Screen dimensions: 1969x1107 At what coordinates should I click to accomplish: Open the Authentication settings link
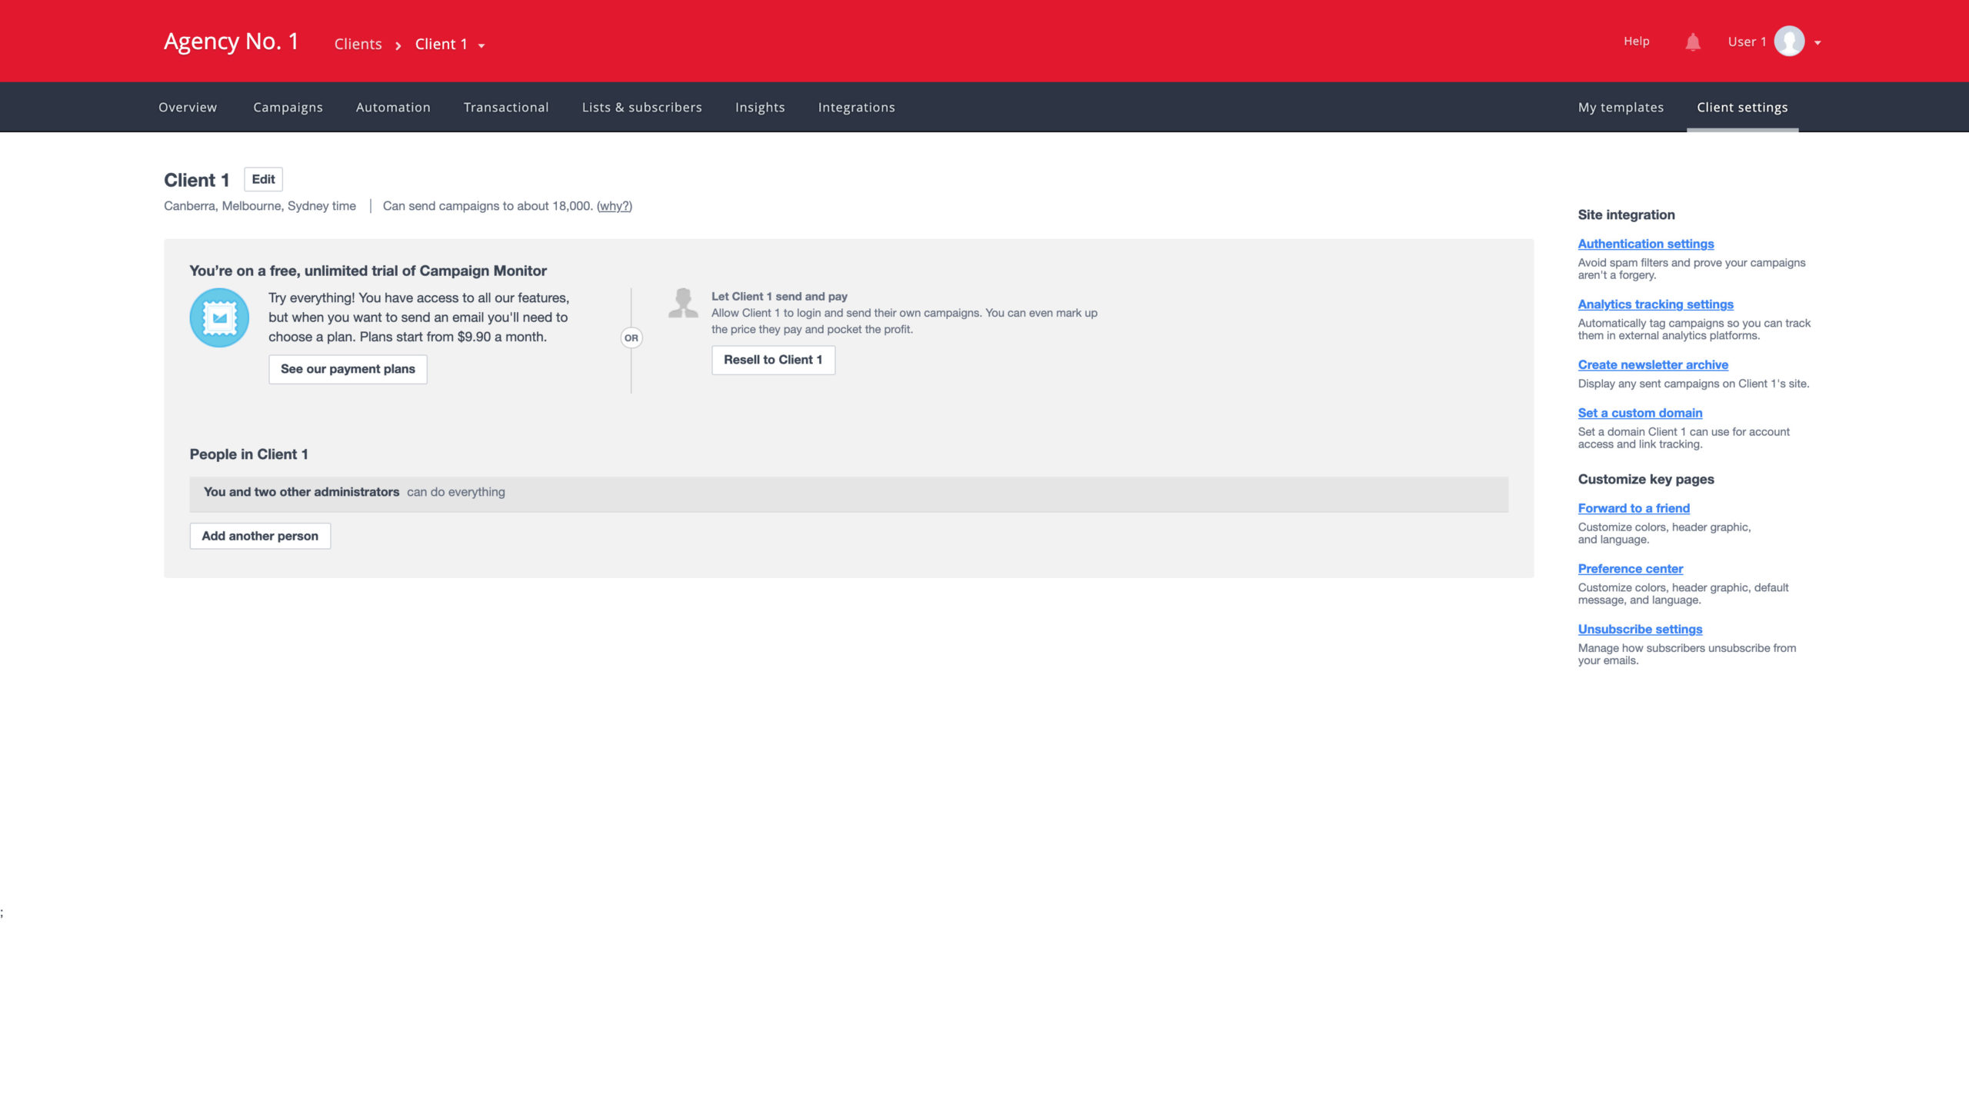(x=1645, y=244)
